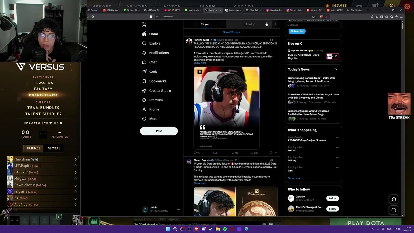Open options for Tailung trending topic

click(337, 158)
